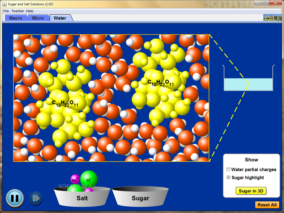Click the Reset All button

click(267, 205)
